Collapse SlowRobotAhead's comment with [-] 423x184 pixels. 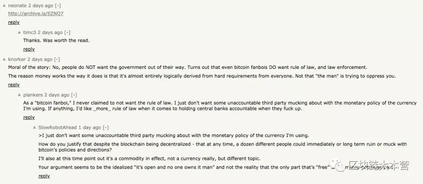pyautogui.click(x=106, y=128)
